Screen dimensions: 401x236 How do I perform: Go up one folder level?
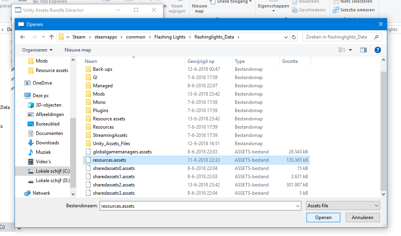51,37
